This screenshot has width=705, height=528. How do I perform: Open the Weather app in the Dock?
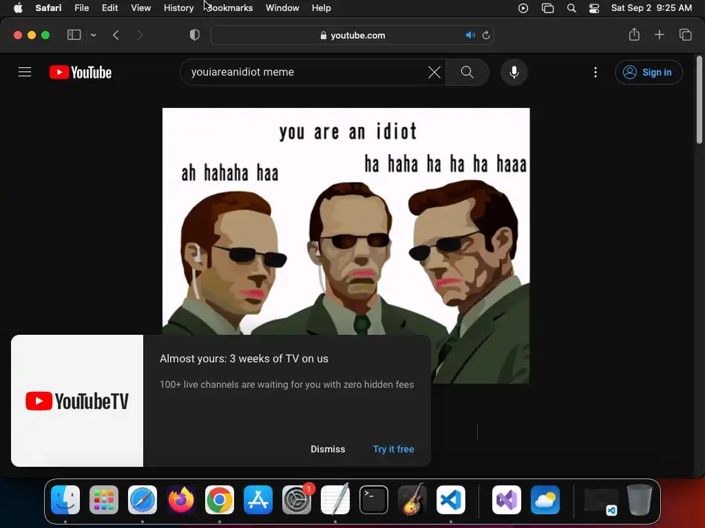point(545,500)
